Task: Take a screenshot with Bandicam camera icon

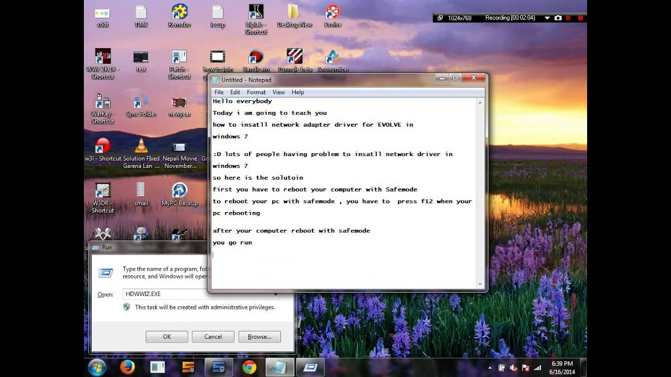Action: click(558, 18)
